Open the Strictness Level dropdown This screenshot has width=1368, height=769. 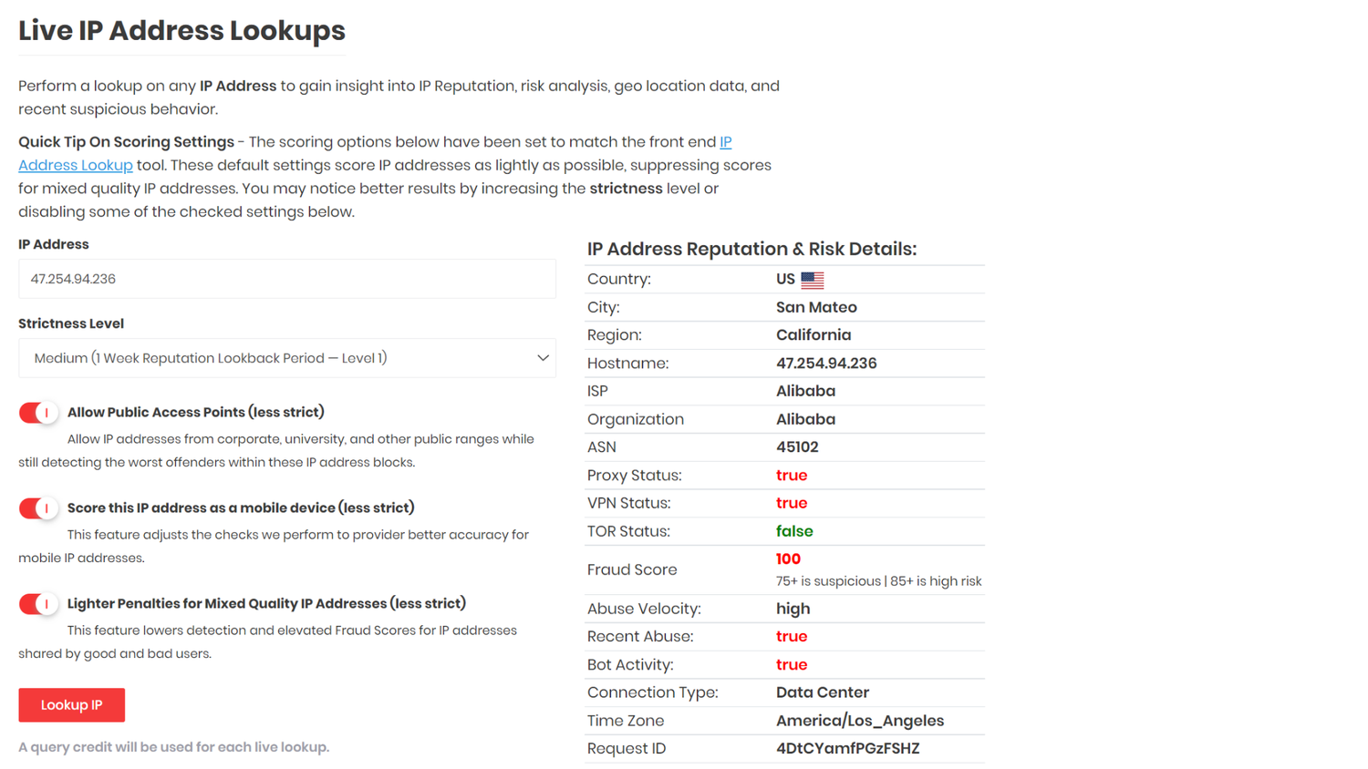[287, 357]
